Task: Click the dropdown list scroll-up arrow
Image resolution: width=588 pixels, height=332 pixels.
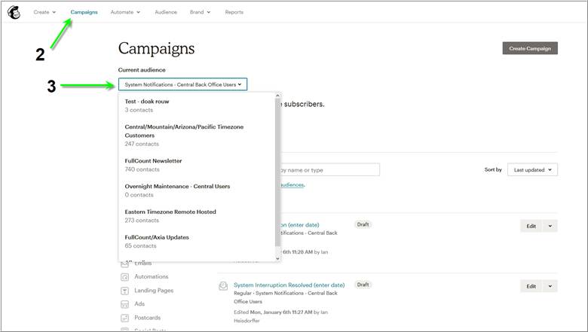Action: point(278,96)
